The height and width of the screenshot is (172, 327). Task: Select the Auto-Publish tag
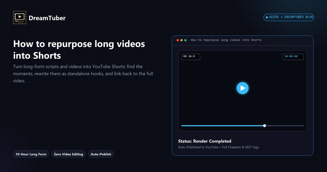pyautogui.click(x=101, y=154)
